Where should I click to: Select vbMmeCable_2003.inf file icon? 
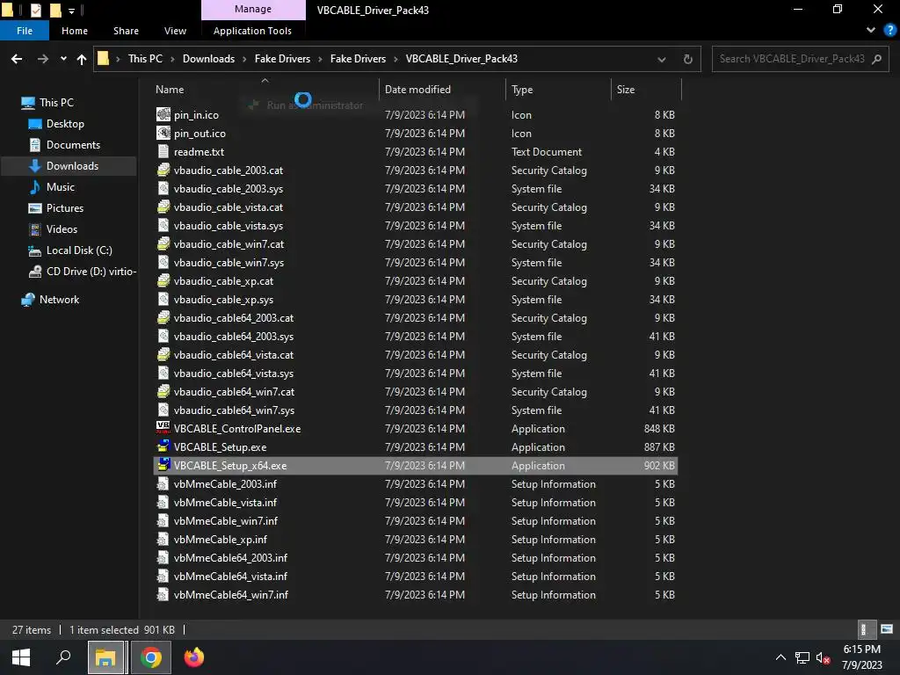163,484
